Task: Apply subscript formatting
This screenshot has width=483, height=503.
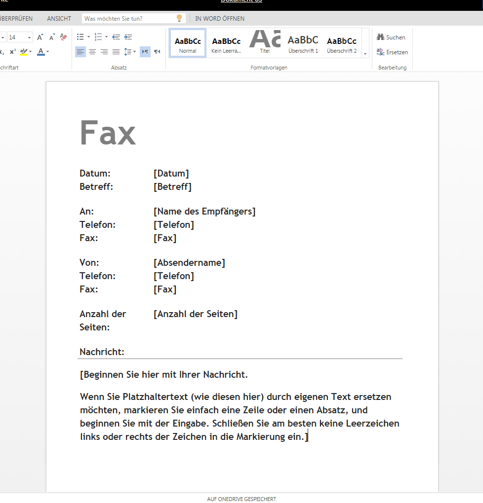Action: click(2, 52)
